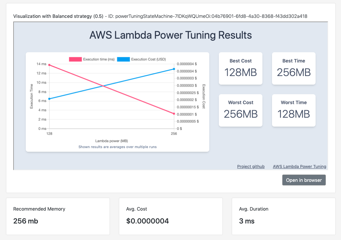Select the Worst Cost 256MB card
The image size is (341, 240).
[x=241, y=110]
